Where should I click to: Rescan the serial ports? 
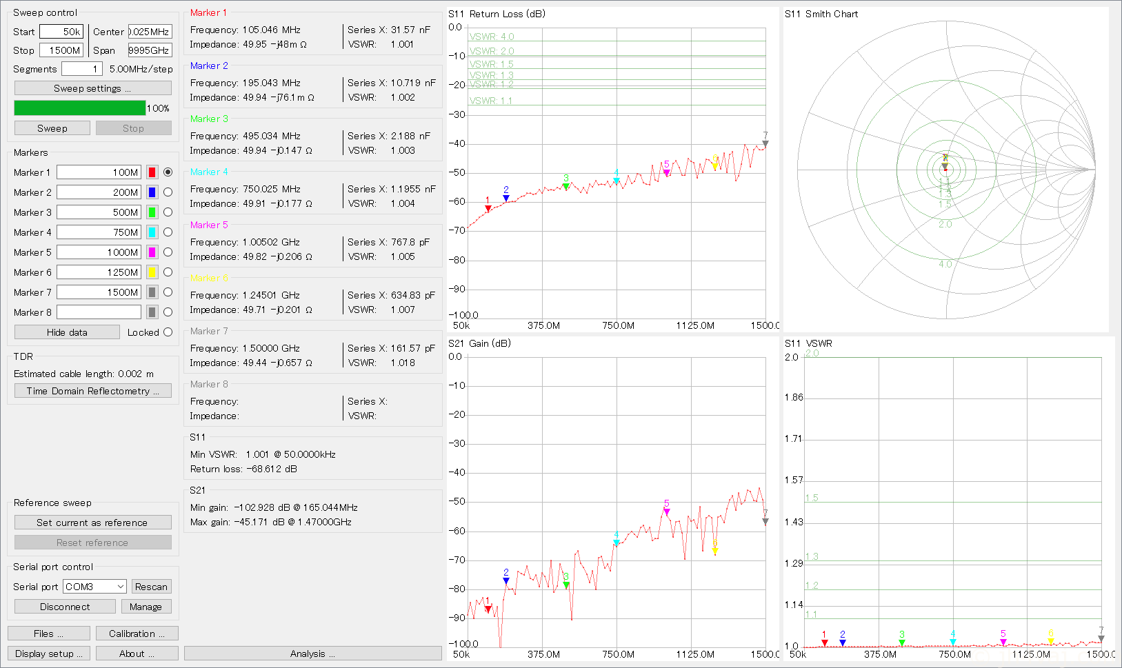pyautogui.click(x=151, y=587)
